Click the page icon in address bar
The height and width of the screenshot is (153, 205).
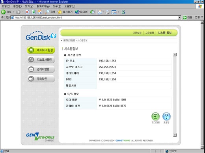coord(13,17)
